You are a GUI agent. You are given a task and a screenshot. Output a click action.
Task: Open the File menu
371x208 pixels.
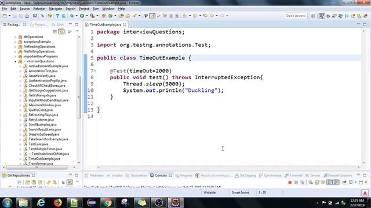click(4, 9)
